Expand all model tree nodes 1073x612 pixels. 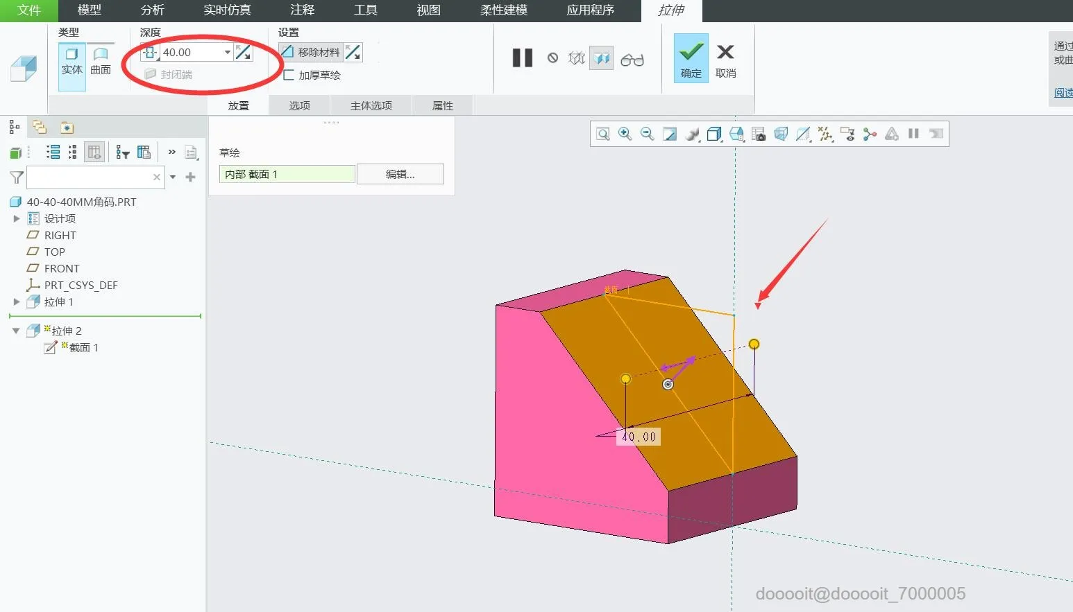click(x=53, y=152)
